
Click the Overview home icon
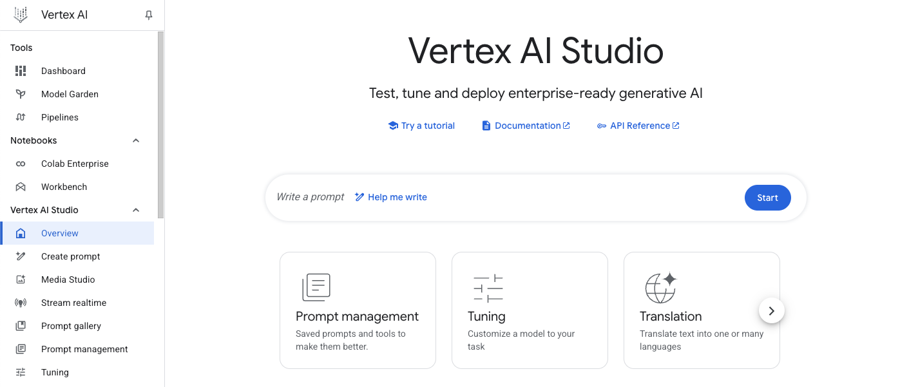[21, 233]
